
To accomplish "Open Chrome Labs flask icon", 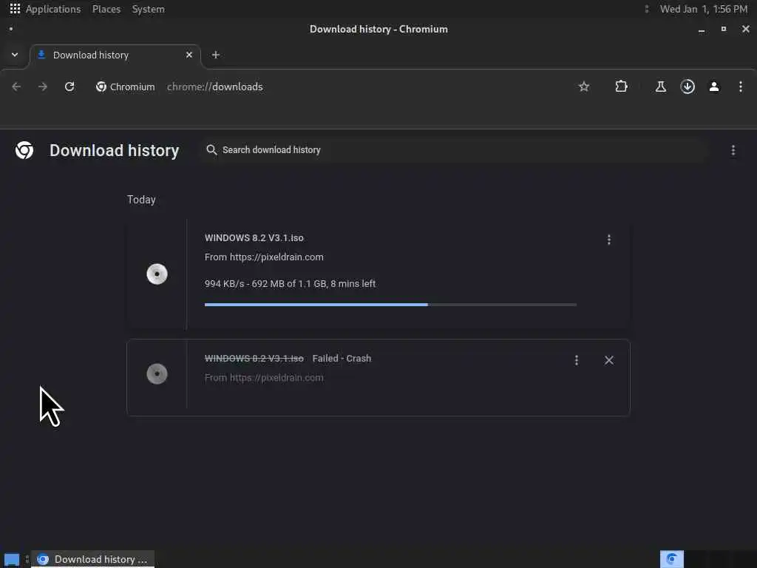I will [x=661, y=87].
